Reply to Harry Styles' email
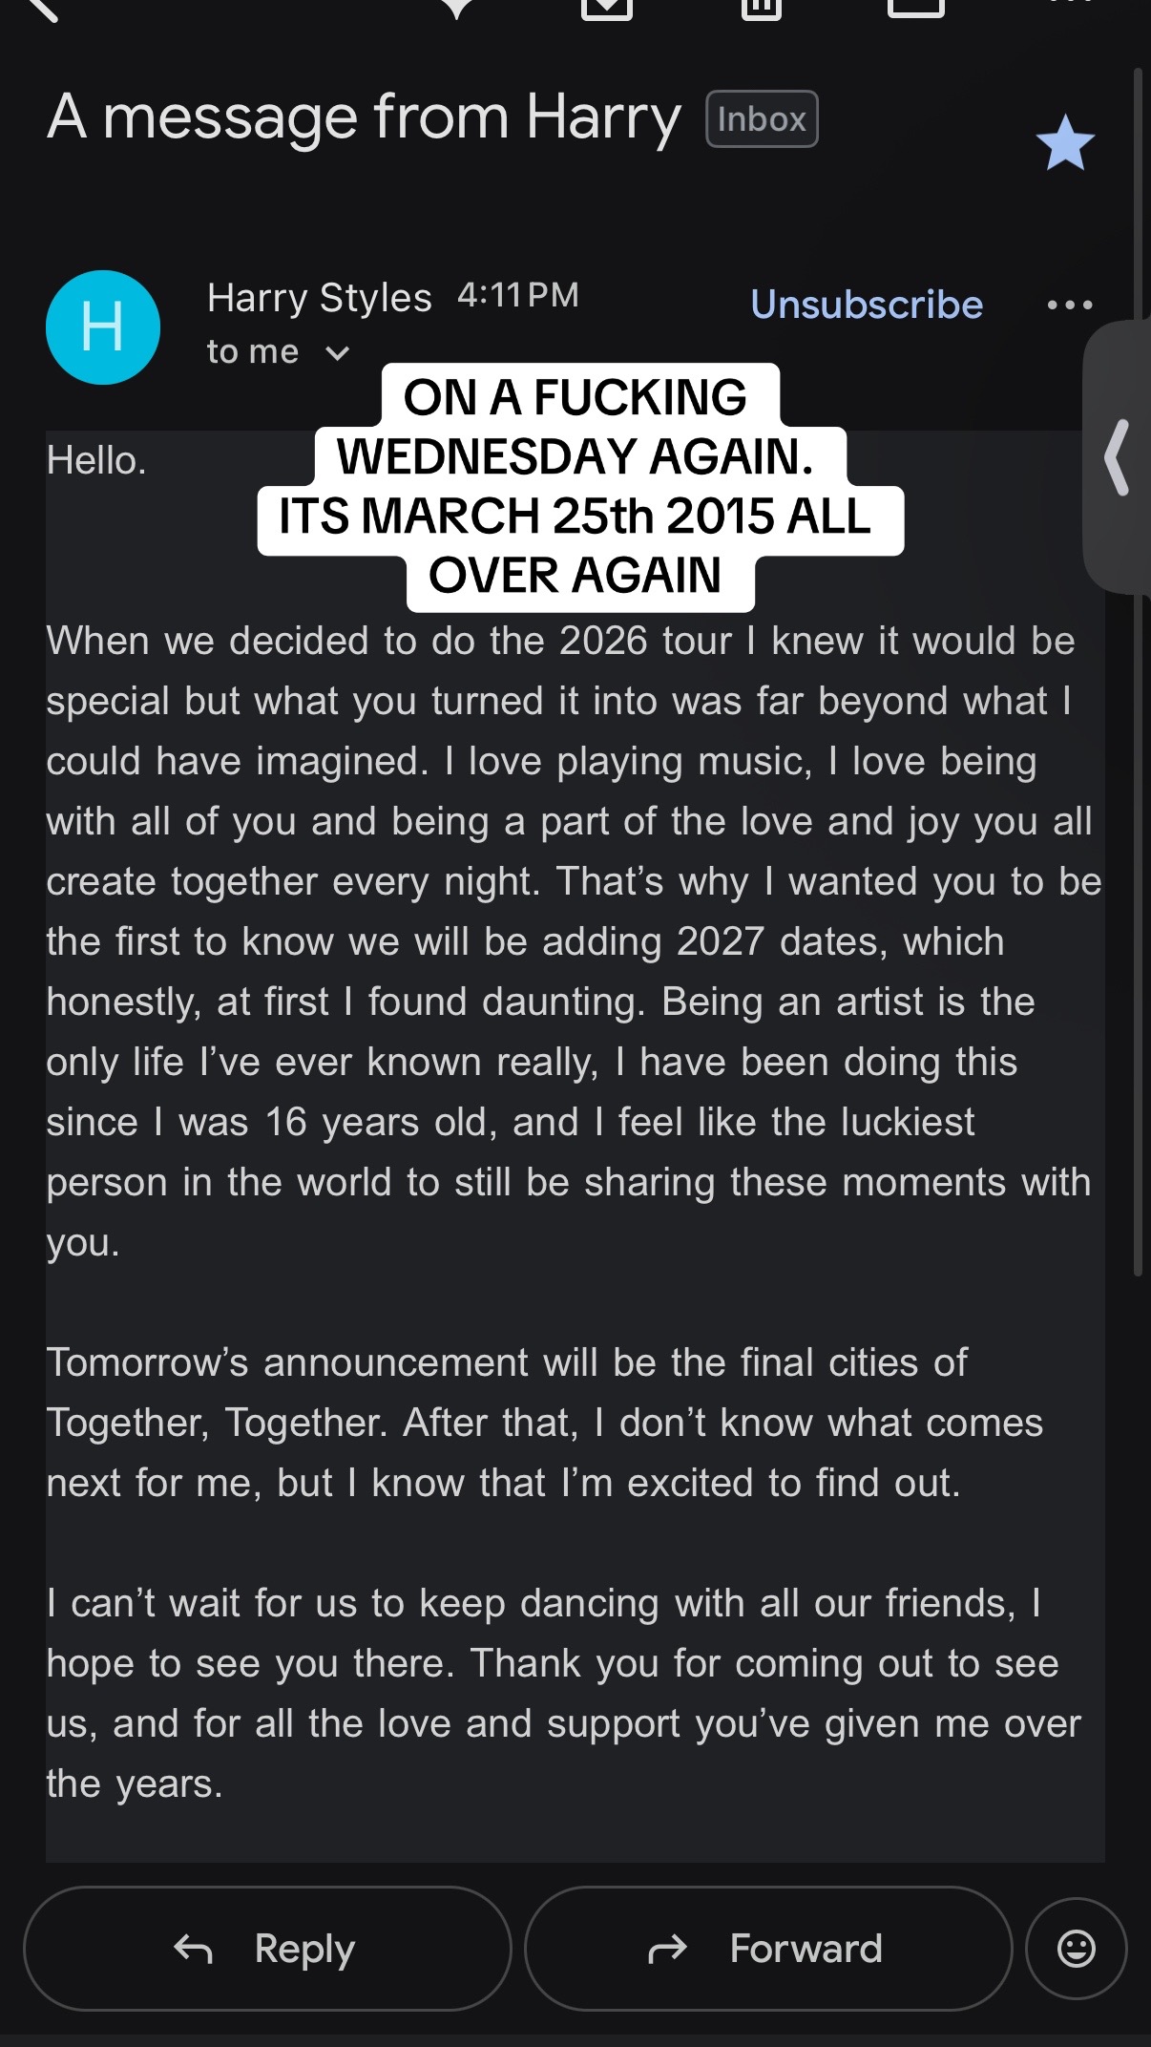Image resolution: width=1151 pixels, height=2047 pixels. (267, 1949)
